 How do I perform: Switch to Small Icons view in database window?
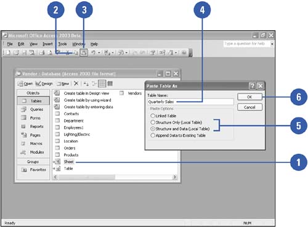pos(94,84)
